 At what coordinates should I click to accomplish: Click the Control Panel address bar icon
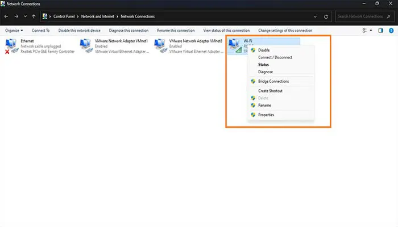coord(45,16)
